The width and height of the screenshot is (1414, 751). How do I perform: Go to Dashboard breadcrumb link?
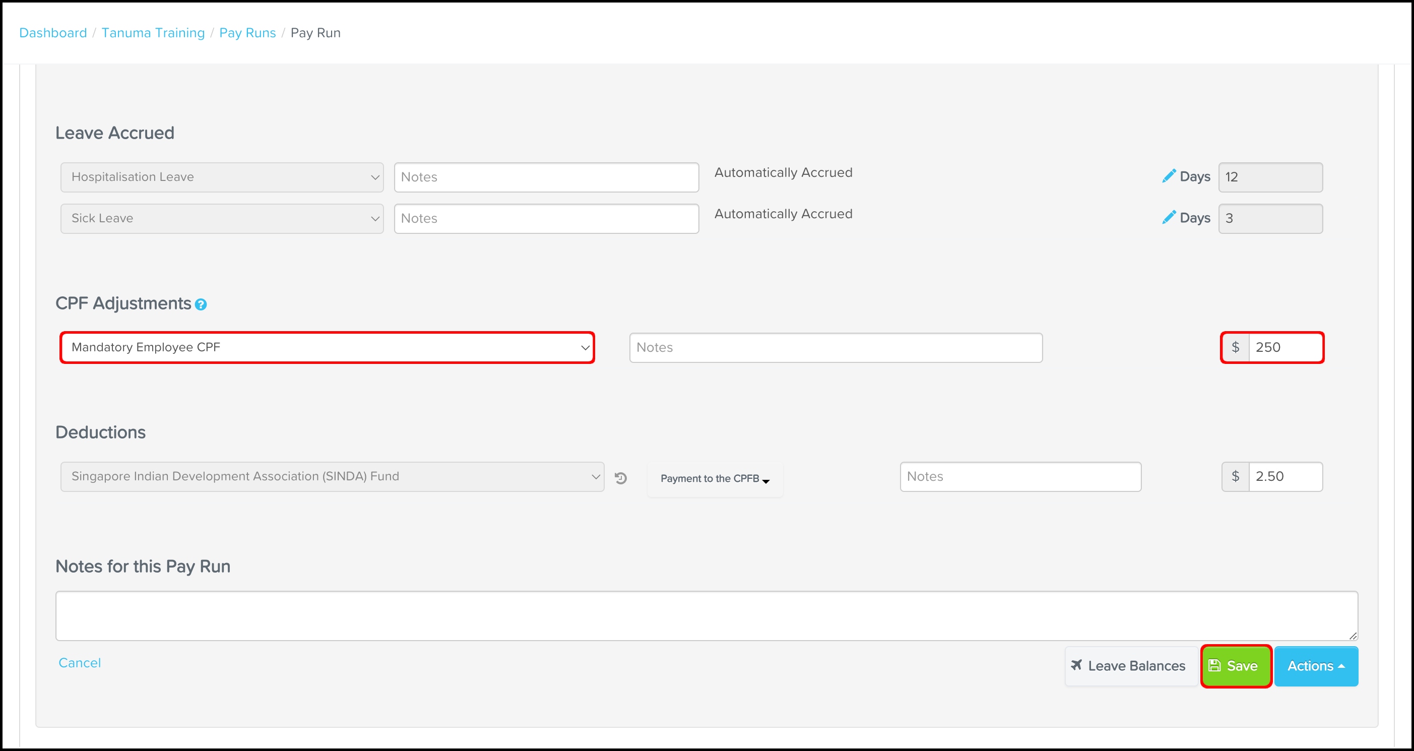click(x=53, y=33)
